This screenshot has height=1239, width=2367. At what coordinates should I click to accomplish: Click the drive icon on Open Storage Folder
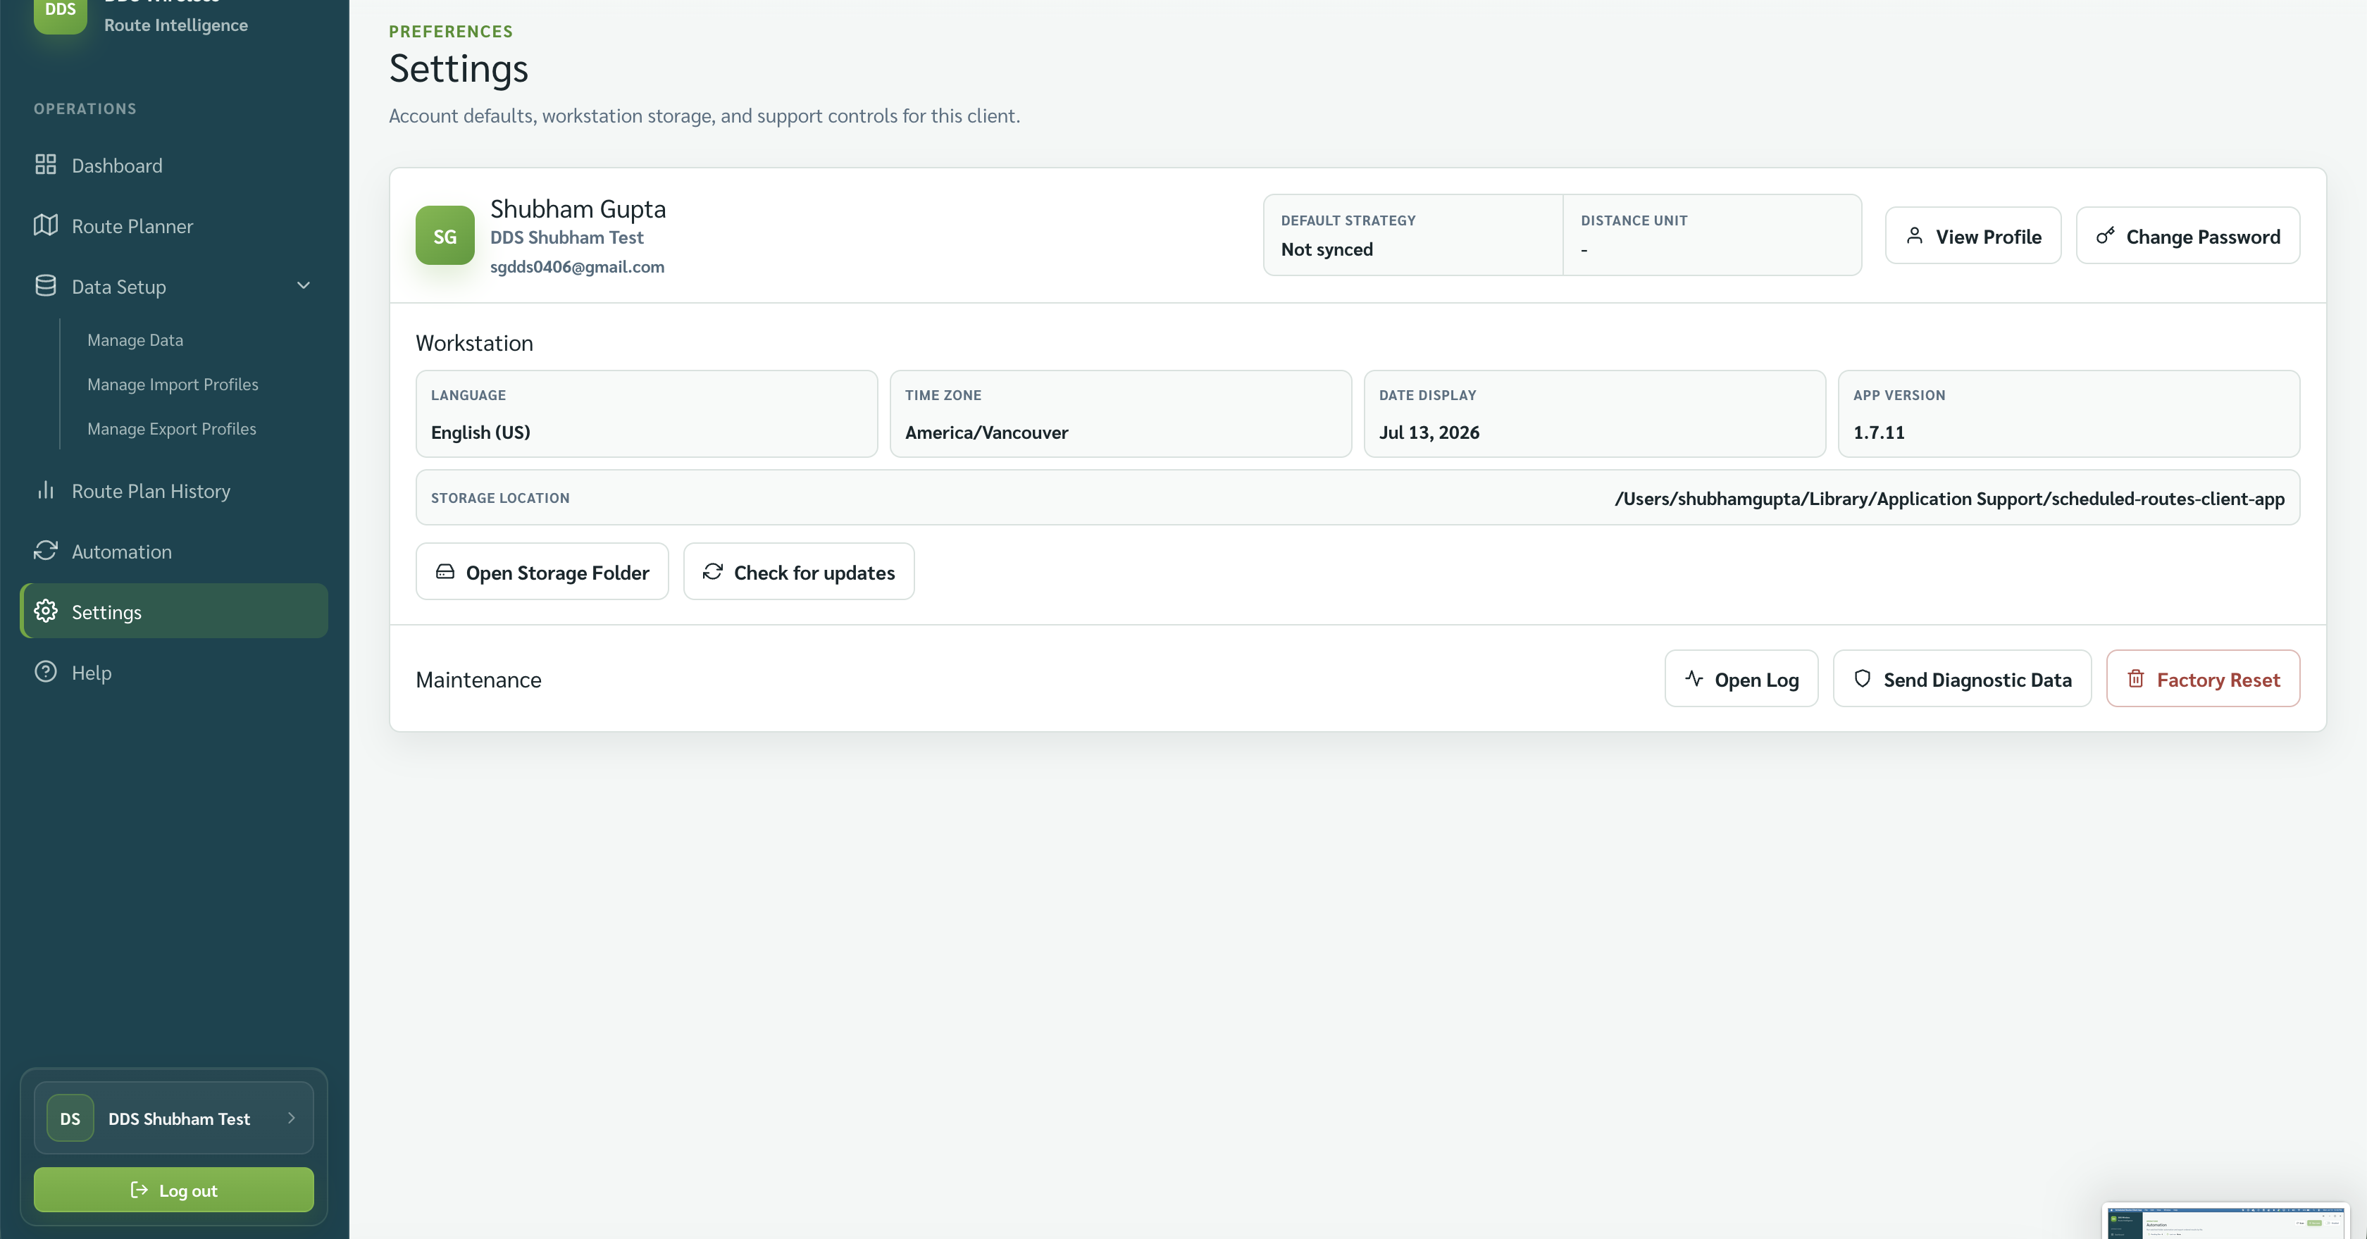[x=445, y=571]
